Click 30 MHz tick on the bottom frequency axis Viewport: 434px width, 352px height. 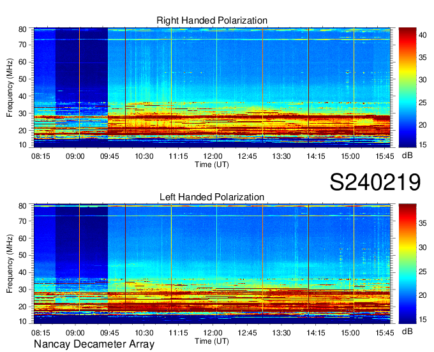22,290
